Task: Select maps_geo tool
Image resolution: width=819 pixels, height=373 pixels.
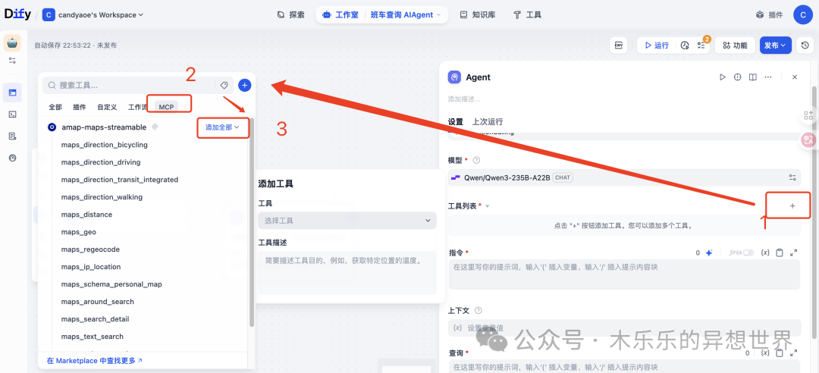Action: point(78,232)
